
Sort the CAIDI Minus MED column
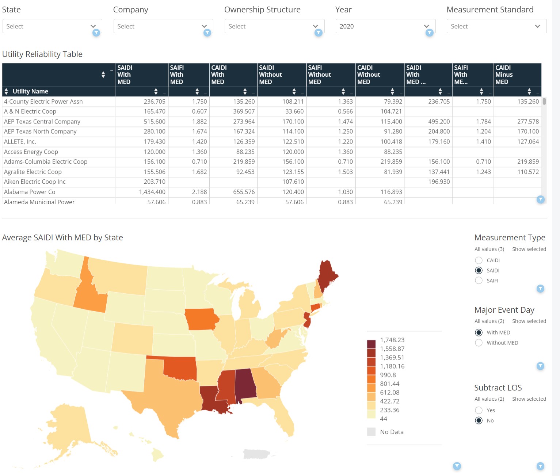point(529,91)
